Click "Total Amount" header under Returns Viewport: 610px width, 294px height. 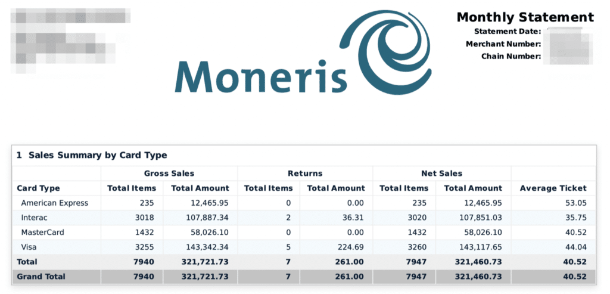point(336,188)
